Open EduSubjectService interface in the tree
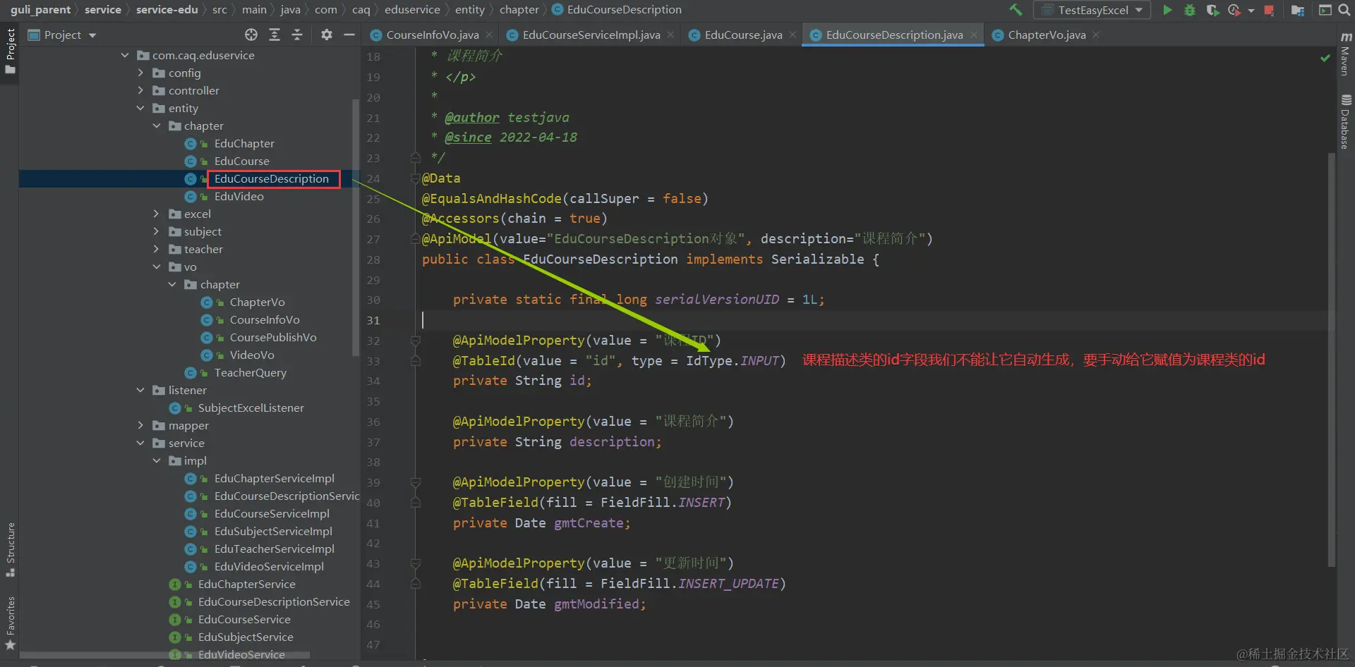The height and width of the screenshot is (667, 1355). point(246,637)
